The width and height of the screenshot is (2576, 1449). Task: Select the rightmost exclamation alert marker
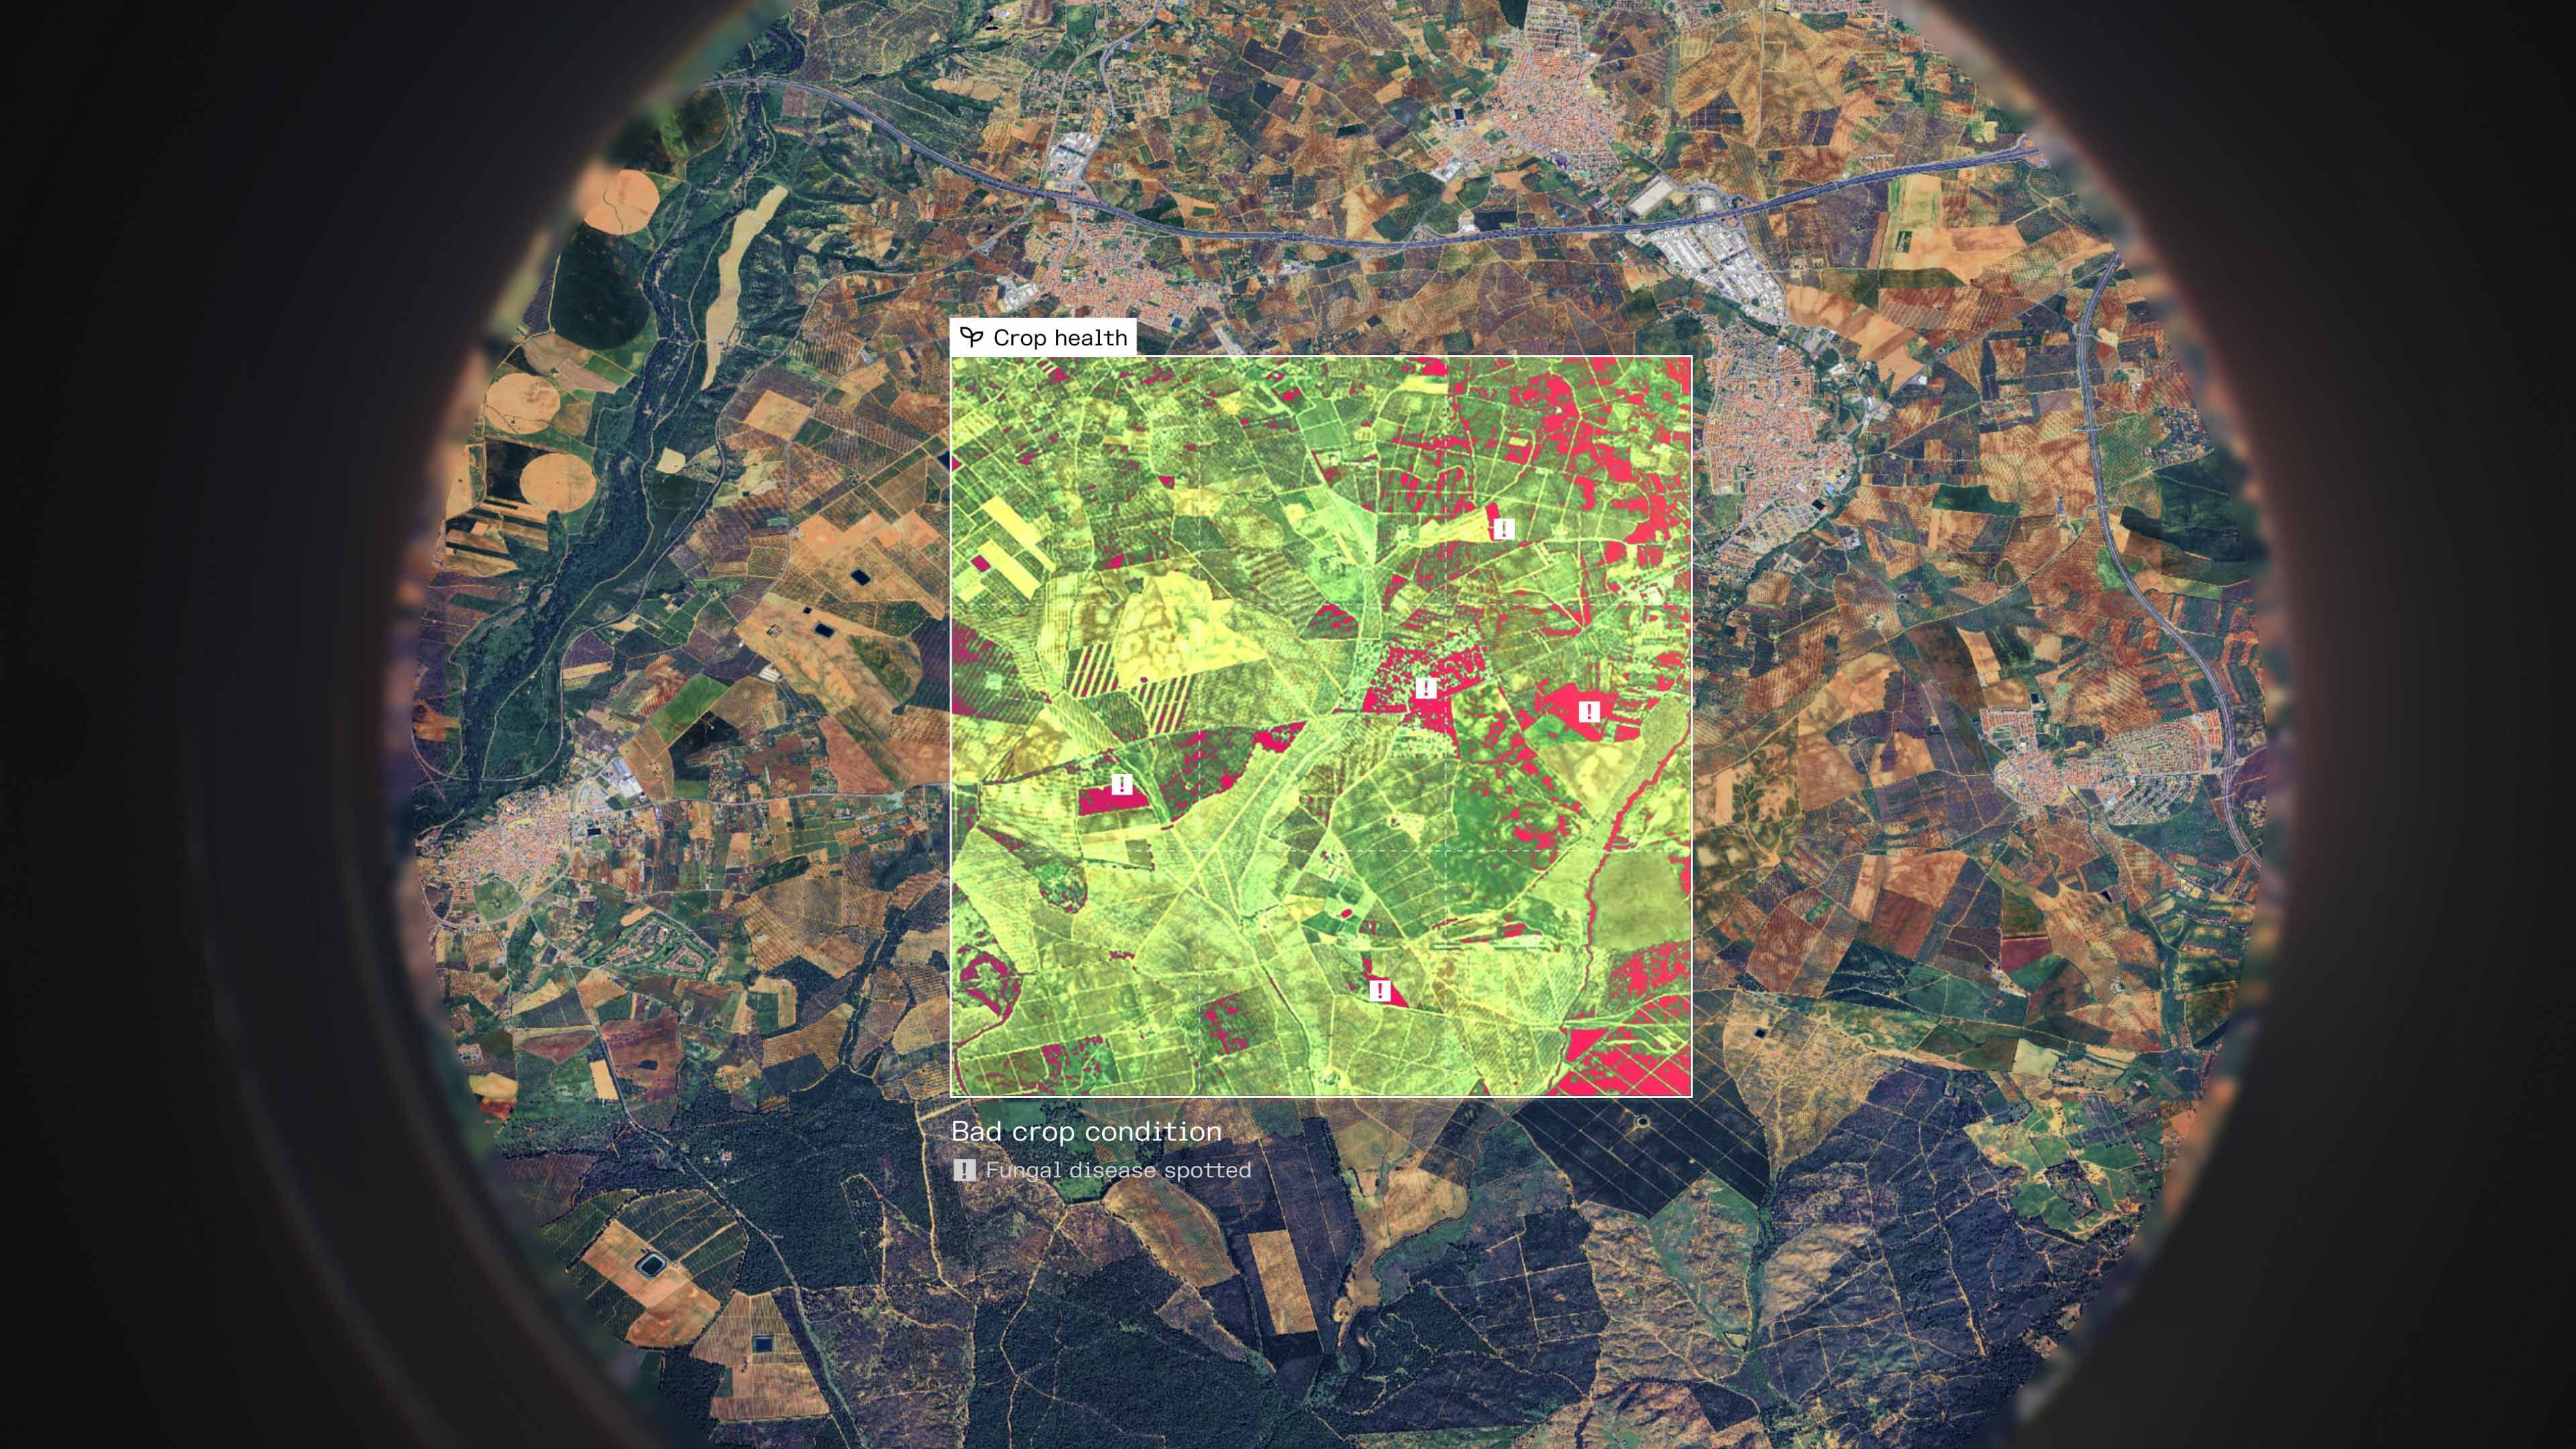point(1588,712)
